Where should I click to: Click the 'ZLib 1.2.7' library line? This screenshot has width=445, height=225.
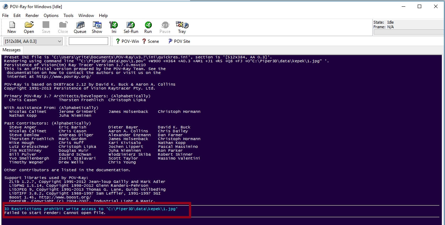coord(87,182)
